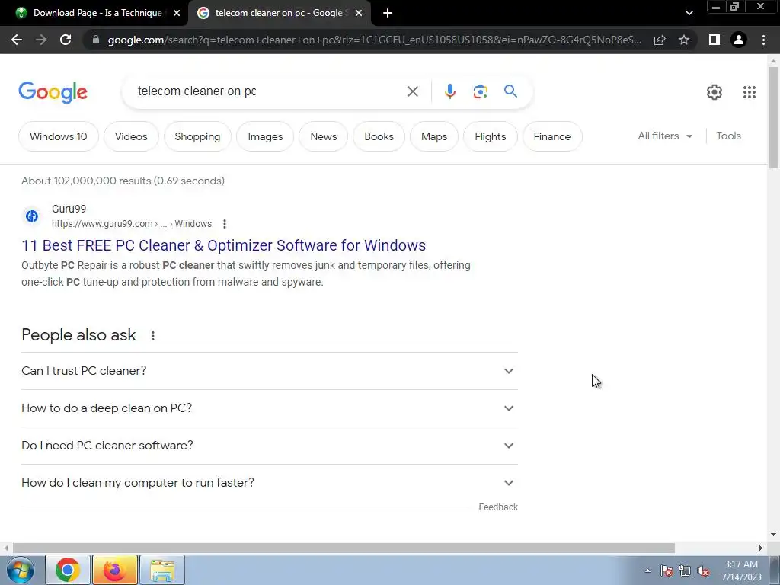780x585 pixels.
Task: Click the scroll down arrow of vertical scrollbar
Action: pos(773,535)
